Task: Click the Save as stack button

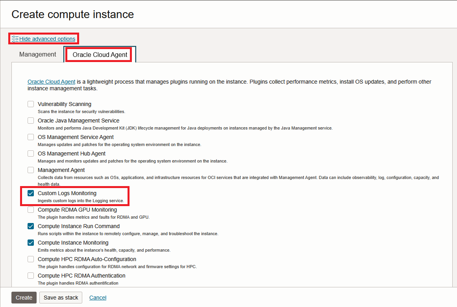Action: click(61, 298)
